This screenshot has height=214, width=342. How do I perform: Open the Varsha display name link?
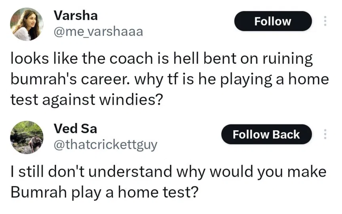tap(76, 15)
